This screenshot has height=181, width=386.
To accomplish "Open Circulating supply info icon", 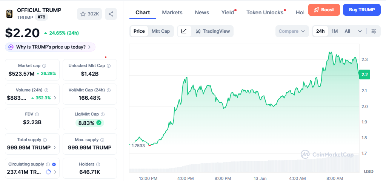I will [48, 164].
